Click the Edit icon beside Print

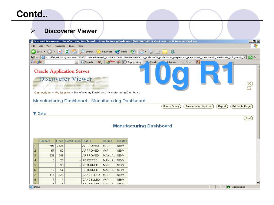[157, 52]
